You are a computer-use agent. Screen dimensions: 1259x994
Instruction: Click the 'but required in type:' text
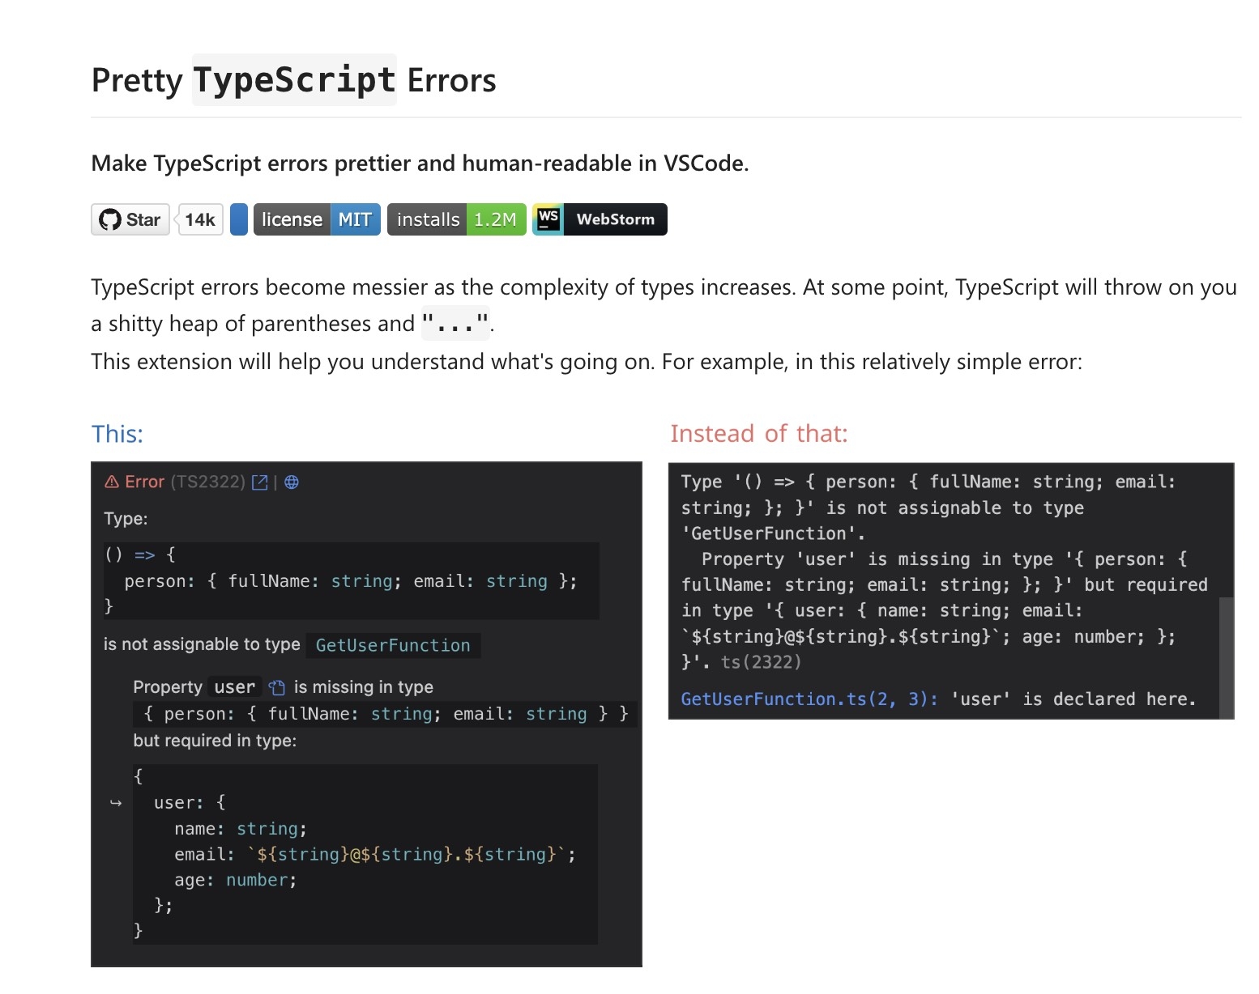[215, 741]
